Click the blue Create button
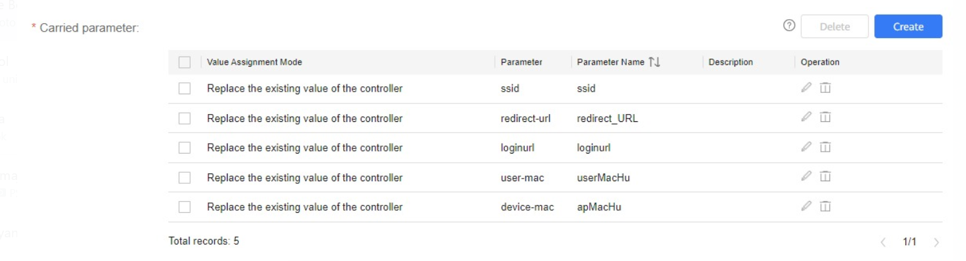Image resolution: width=966 pixels, height=261 pixels. pos(908,26)
